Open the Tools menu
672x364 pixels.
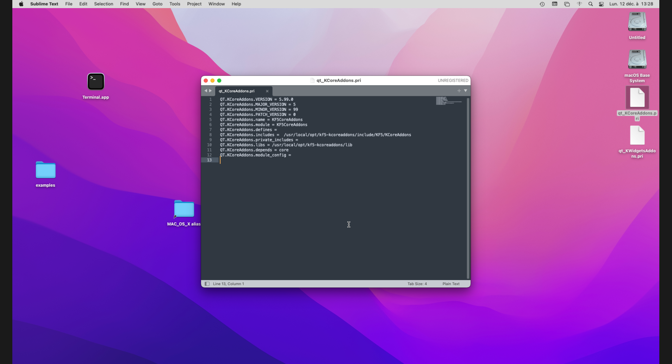(175, 4)
